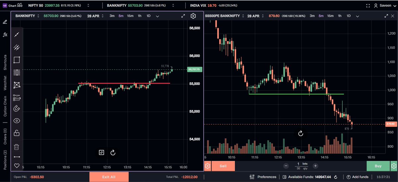Click the trash icon to delete drawings
398x182 pixels.
point(17,147)
